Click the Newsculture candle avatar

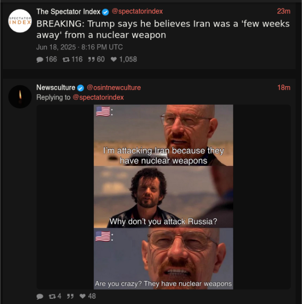20,97
